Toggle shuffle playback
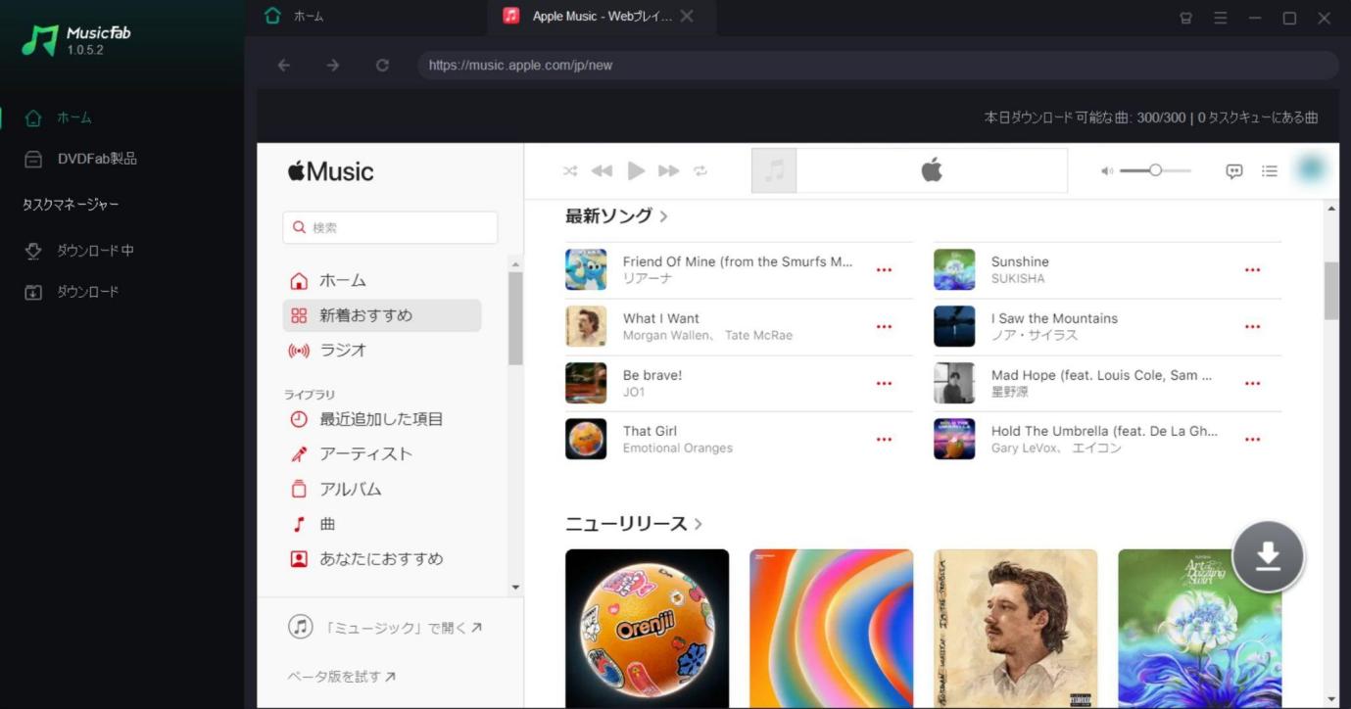Image resolution: width=1351 pixels, height=709 pixels. pos(570,171)
